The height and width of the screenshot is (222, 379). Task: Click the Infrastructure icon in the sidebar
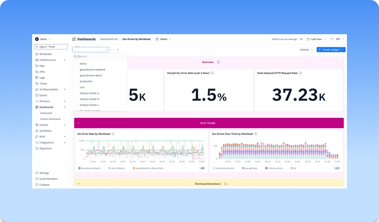(37, 60)
